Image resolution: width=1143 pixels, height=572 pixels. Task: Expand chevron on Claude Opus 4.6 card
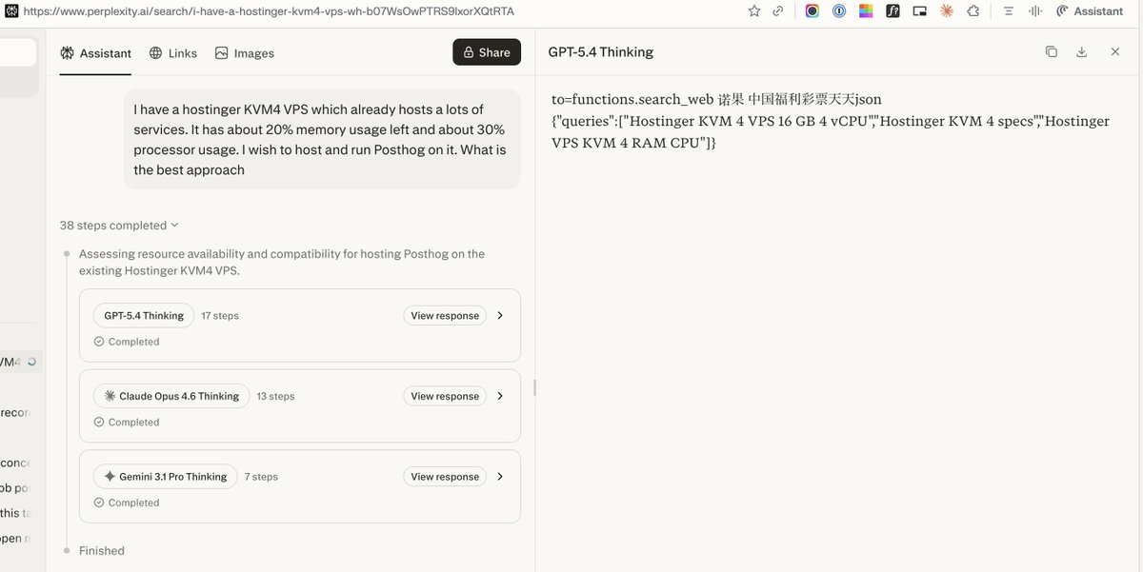501,396
